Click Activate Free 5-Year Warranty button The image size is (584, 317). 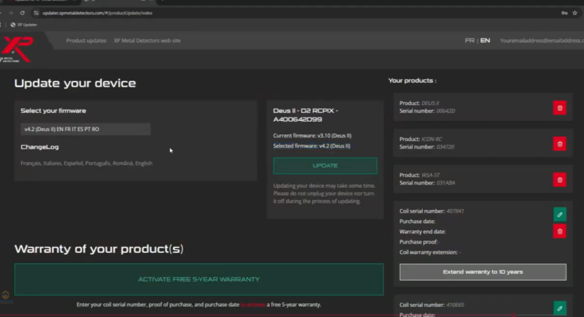coord(199,279)
